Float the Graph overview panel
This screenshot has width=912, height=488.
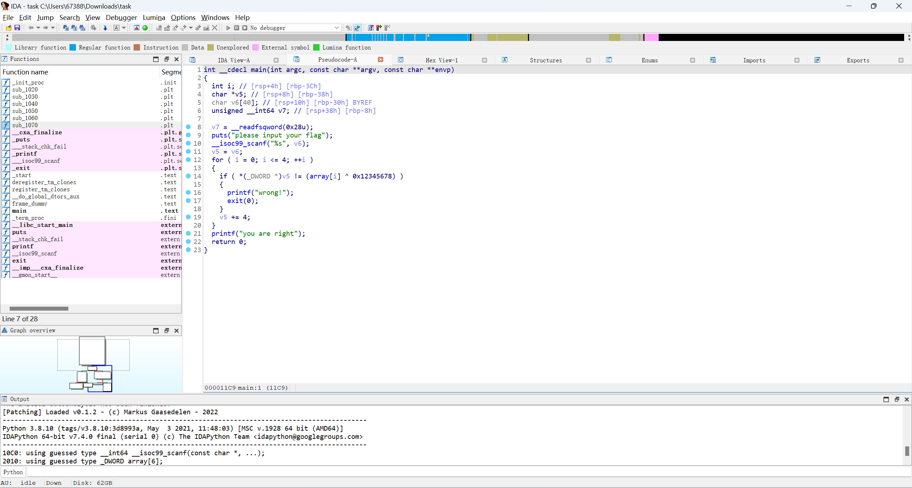point(166,331)
